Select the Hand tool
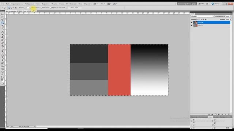Image resolution: width=234 pixels, height=131 pixels. coord(3,72)
